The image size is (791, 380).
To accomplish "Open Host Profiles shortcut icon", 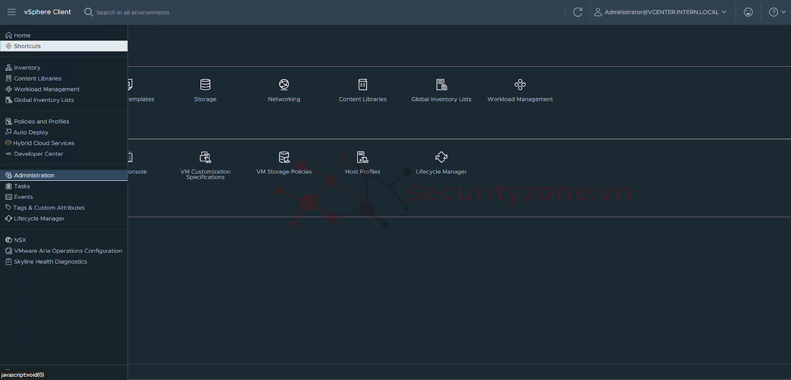I will point(362,158).
